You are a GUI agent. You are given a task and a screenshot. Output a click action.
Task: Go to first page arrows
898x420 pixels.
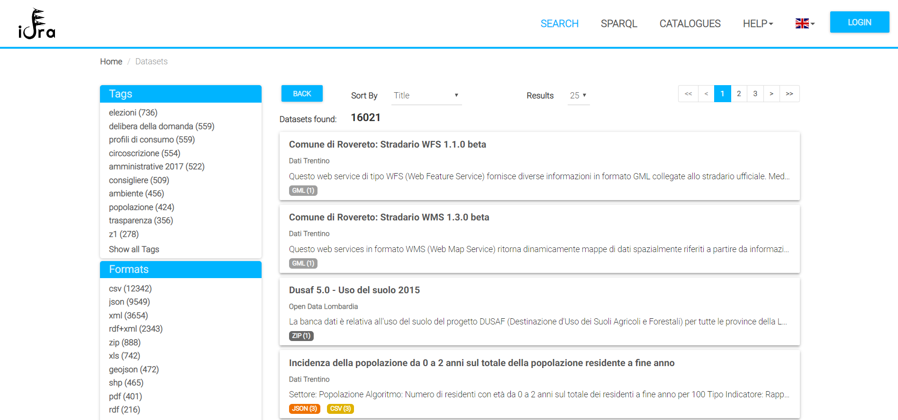pos(688,94)
